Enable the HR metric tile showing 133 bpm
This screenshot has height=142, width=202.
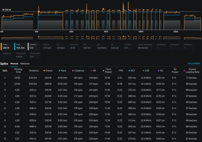61,46
